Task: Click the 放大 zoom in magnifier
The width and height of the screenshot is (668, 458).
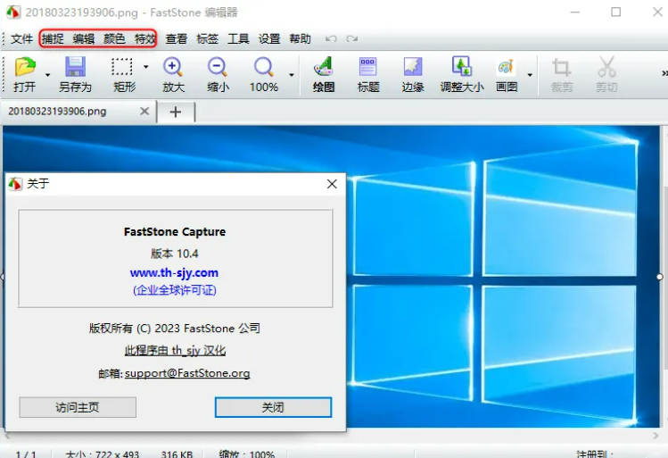Action: 173,67
